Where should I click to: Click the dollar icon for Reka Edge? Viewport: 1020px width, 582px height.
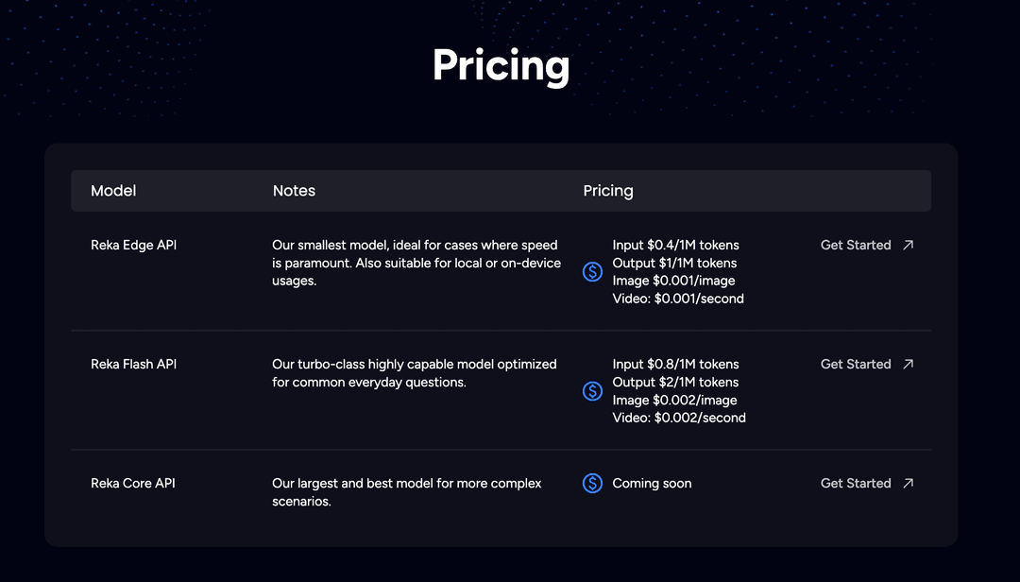click(x=592, y=271)
